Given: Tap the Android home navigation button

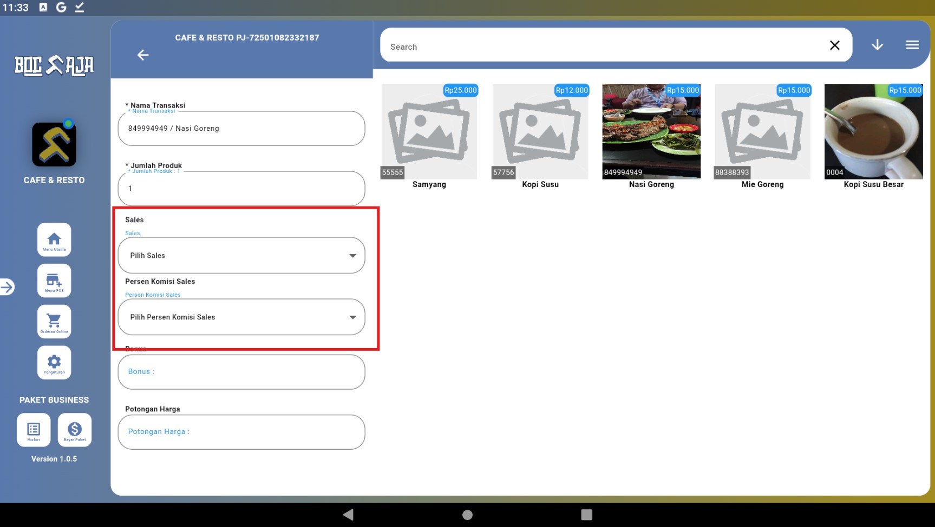Looking at the screenshot, I should pos(468,515).
